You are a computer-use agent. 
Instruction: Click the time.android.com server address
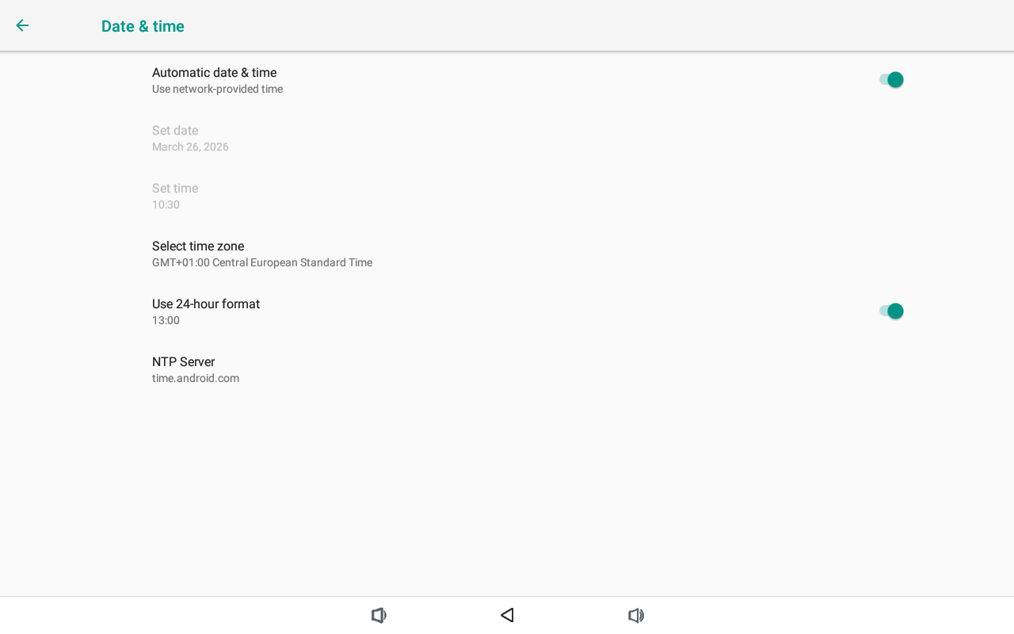tap(196, 379)
